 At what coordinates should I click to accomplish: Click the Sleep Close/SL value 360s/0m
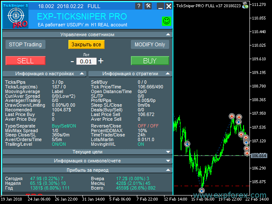(x=61, y=135)
